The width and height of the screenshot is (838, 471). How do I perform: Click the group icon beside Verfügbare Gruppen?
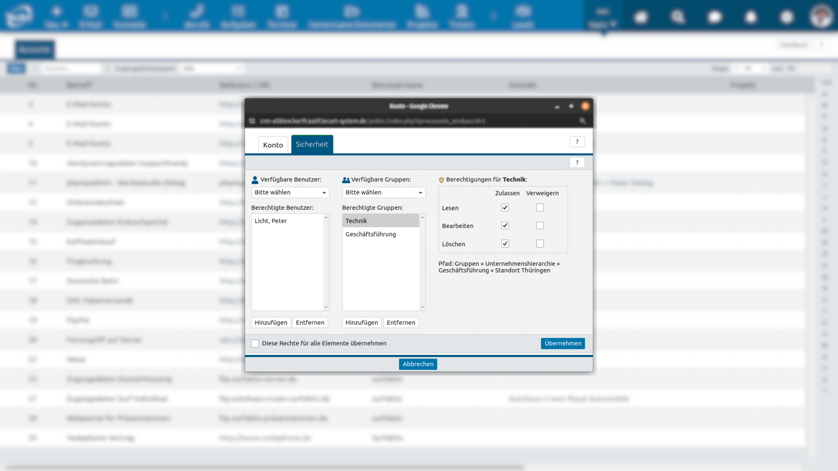(346, 180)
